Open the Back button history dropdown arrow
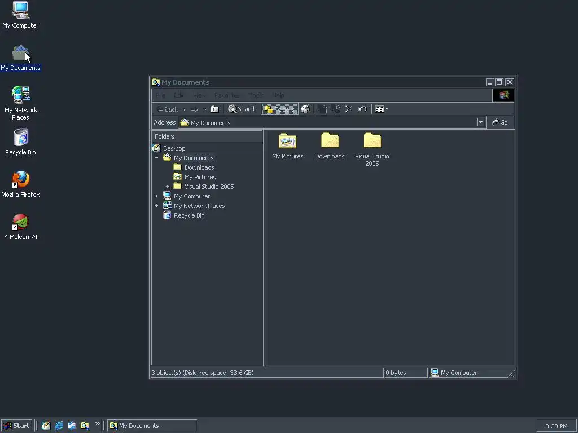 [x=185, y=109]
